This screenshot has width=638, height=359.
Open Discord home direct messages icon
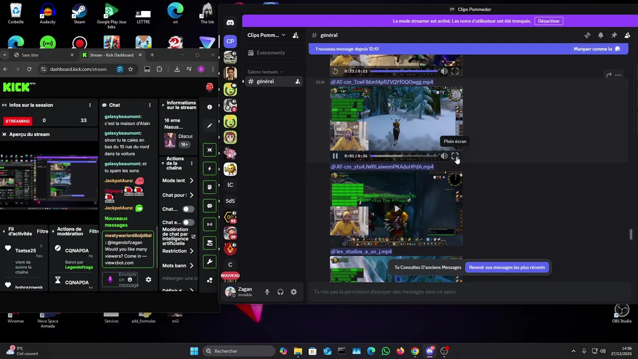(x=230, y=22)
